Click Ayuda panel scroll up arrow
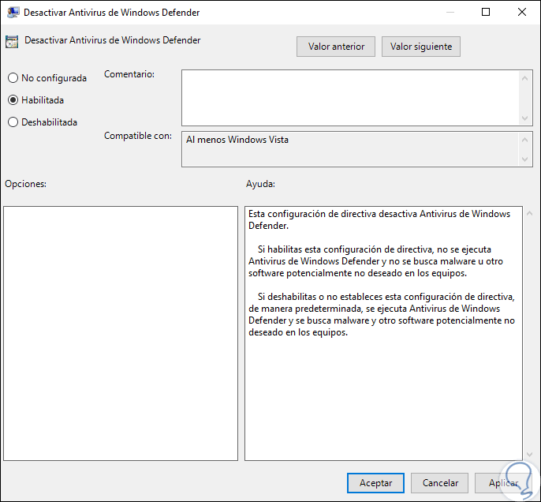541x502 pixels. pos(530,213)
